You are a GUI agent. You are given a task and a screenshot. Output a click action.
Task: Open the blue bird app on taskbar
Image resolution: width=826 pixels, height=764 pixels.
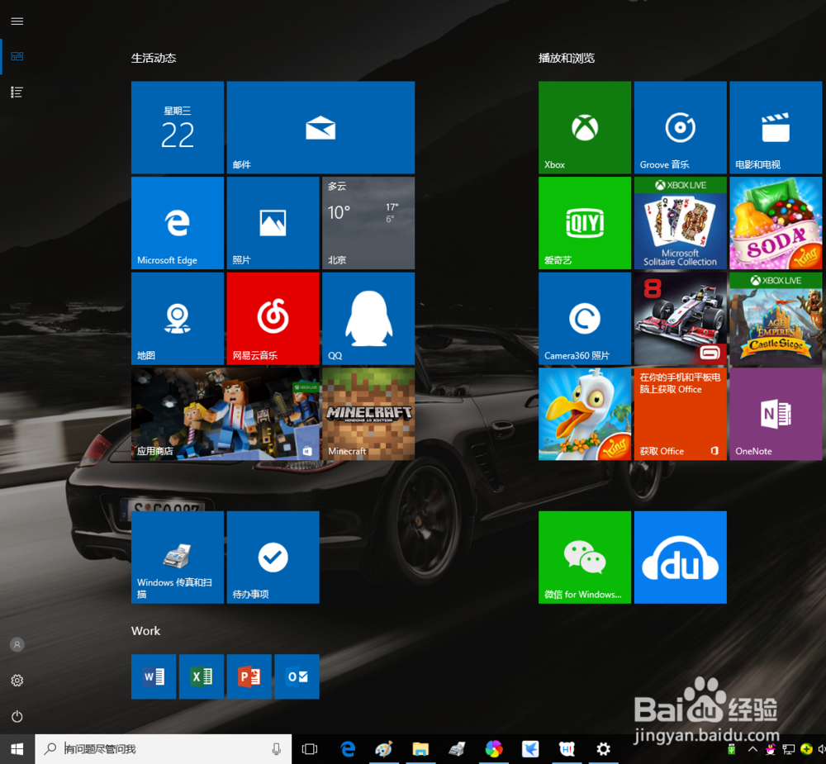[x=530, y=748]
